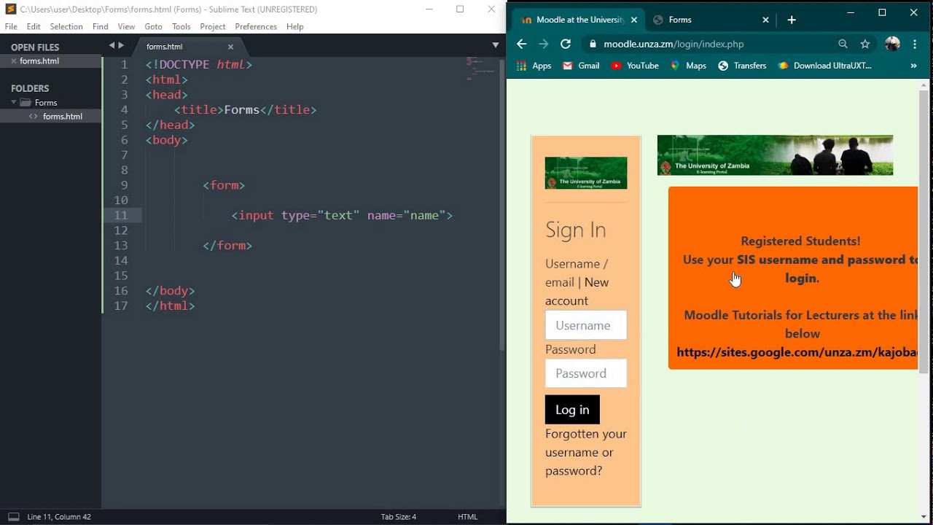This screenshot has height=525, width=933.
Task: Click the Password input field
Action: (x=586, y=373)
